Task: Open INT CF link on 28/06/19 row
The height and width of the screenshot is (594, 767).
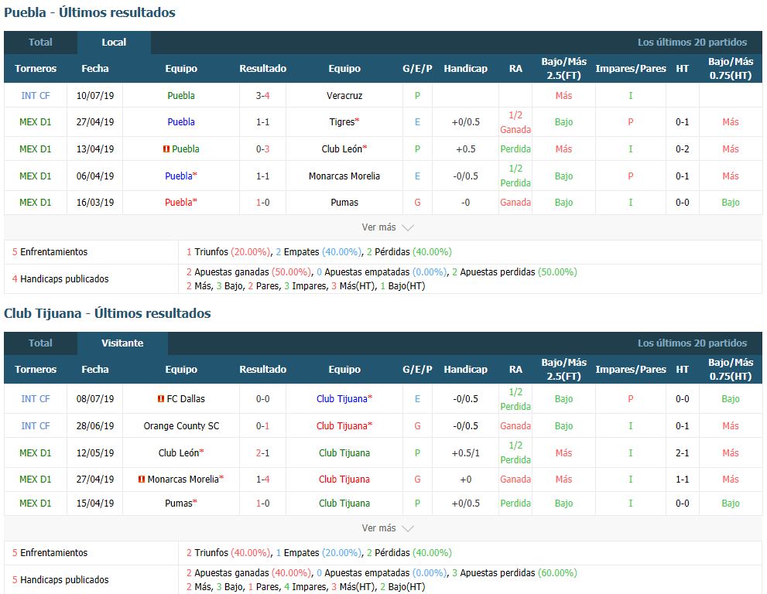Action: 36,426
